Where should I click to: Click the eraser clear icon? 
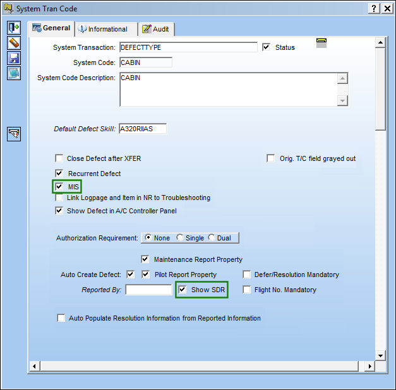coord(14,43)
